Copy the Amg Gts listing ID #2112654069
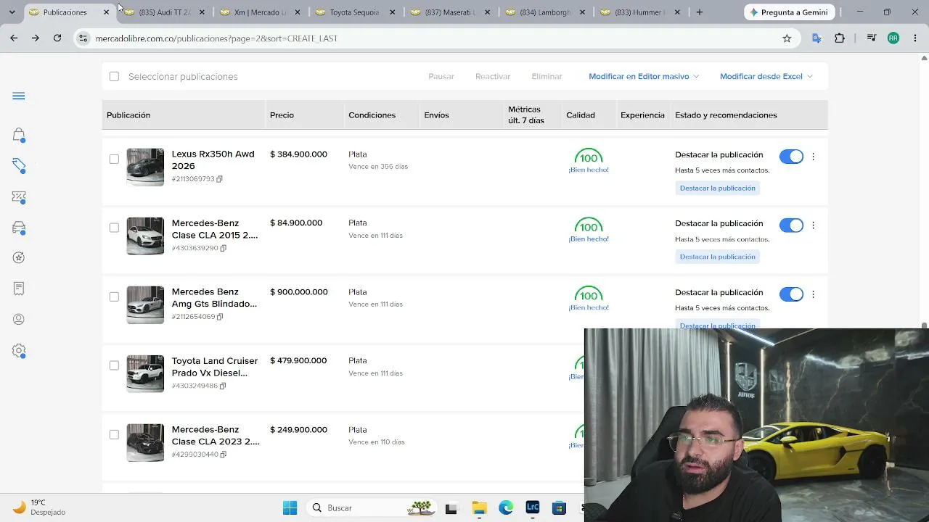Image resolution: width=929 pixels, height=522 pixels. (x=220, y=317)
